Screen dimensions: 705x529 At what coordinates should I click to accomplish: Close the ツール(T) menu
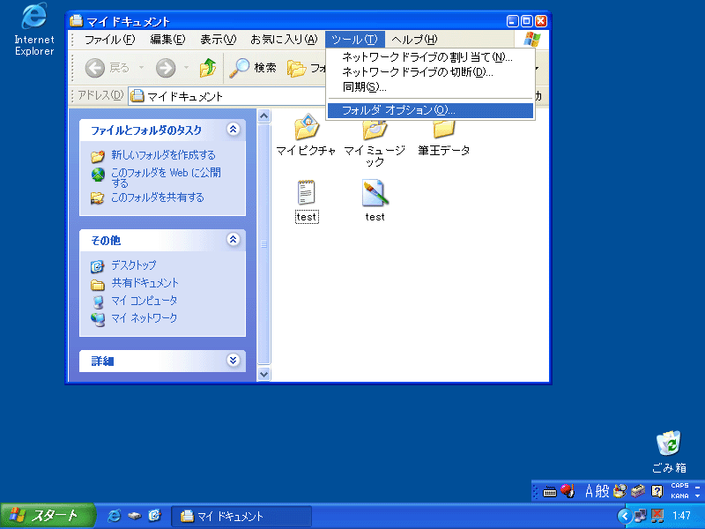coord(355,40)
